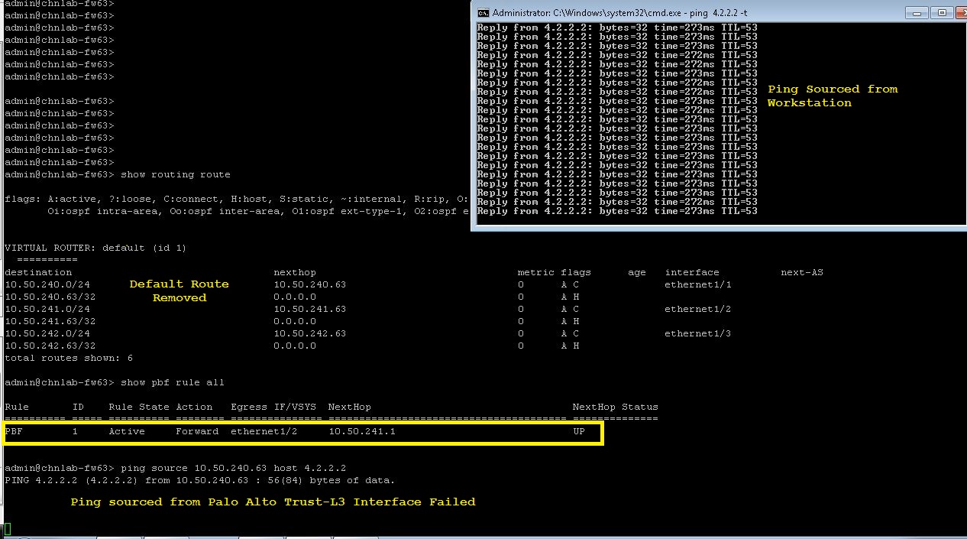Select the 'show pbf rule all' command
Viewport: 967px width, 539px height.
tap(173, 382)
